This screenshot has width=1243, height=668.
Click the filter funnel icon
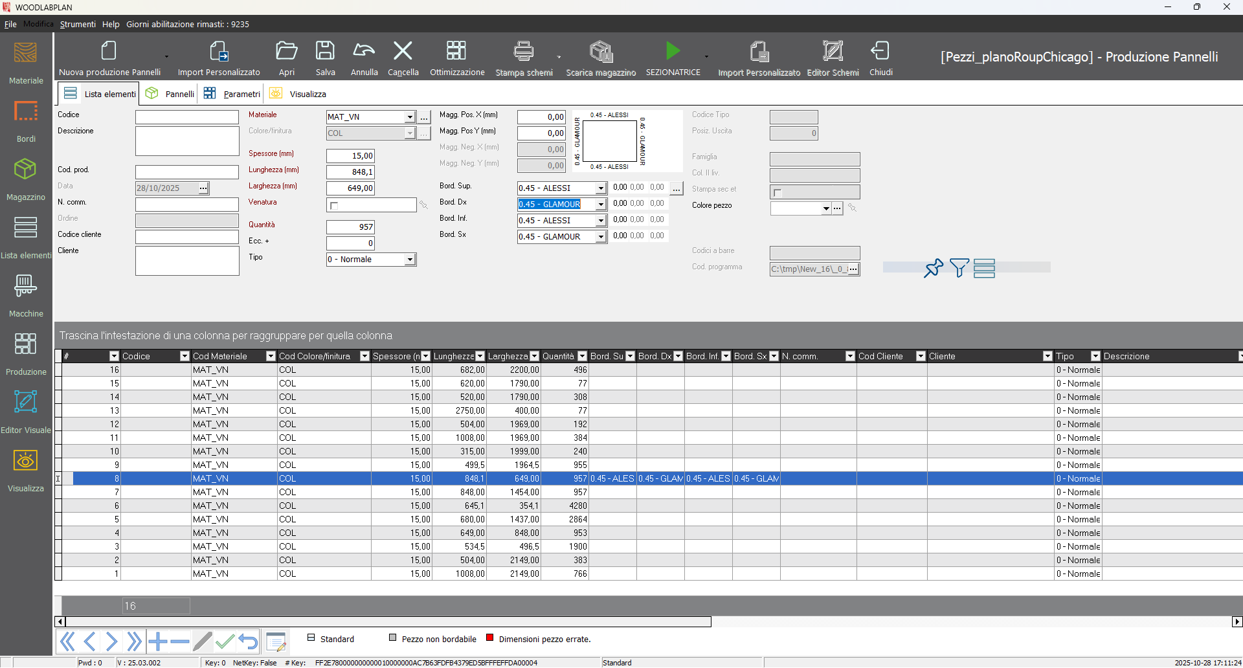[x=959, y=267]
